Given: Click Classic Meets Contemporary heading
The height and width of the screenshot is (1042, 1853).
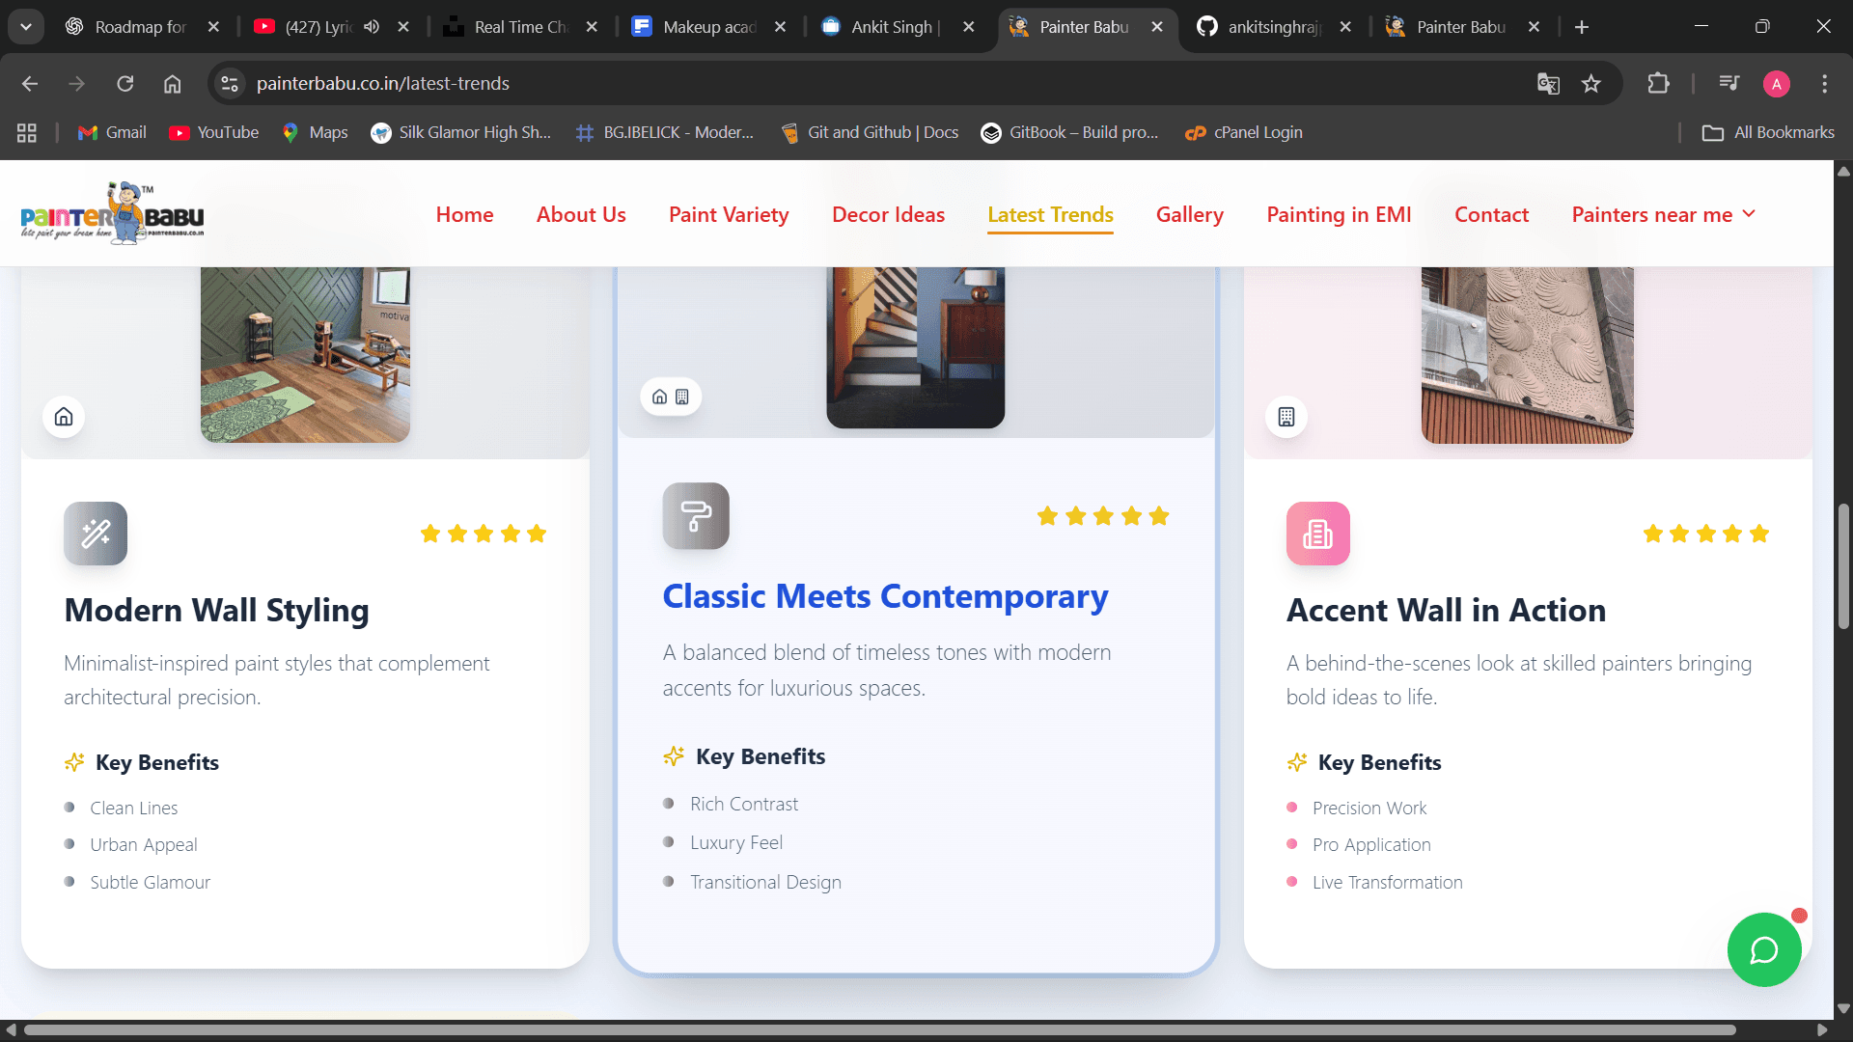Looking at the screenshot, I should tap(884, 596).
